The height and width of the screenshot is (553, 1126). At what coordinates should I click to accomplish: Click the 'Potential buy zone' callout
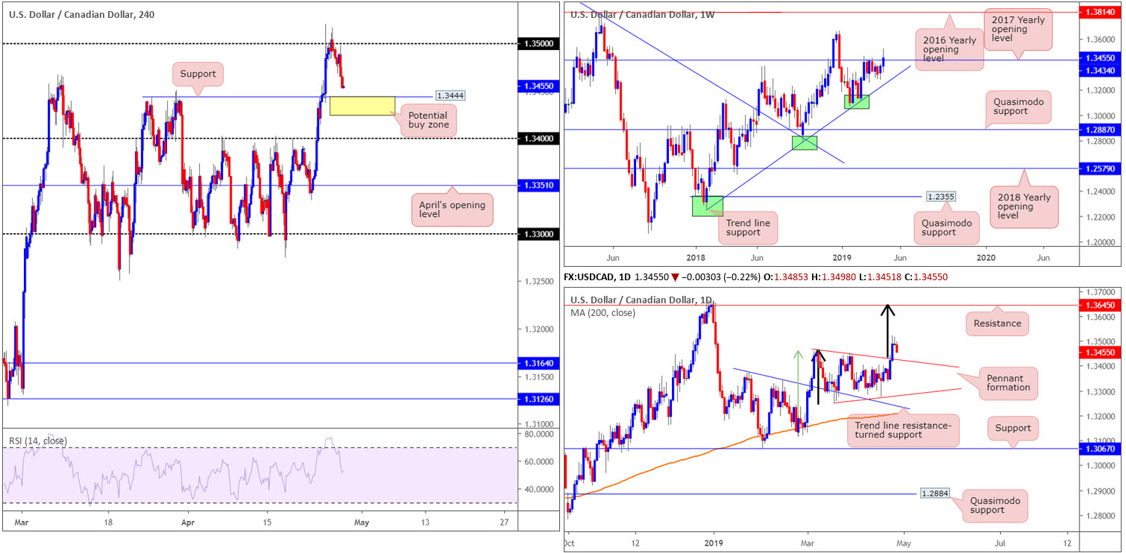pos(428,121)
